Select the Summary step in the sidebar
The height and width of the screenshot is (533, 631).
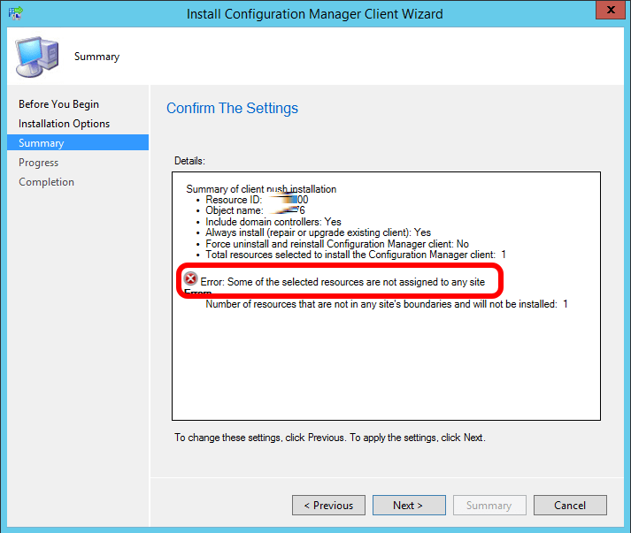(x=42, y=143)
